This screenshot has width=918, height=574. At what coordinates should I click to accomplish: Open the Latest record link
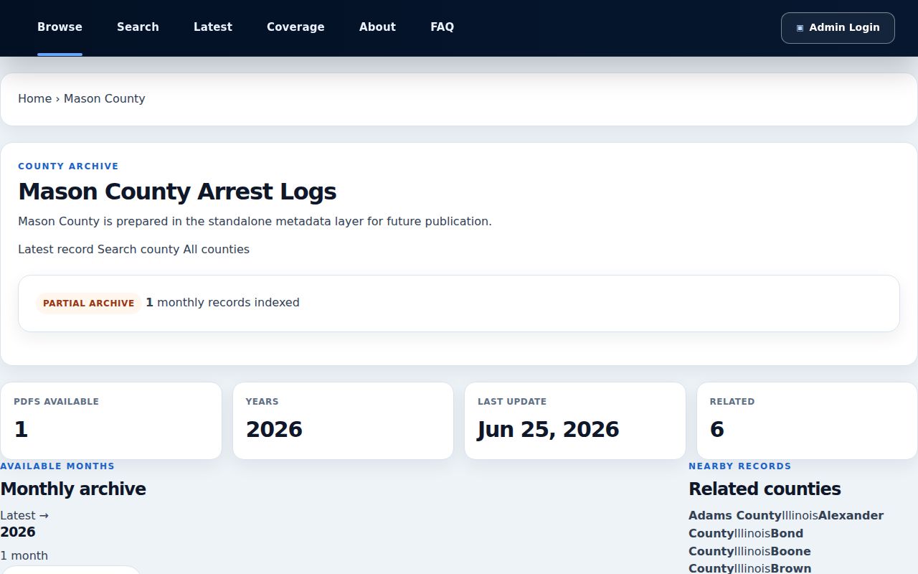56,250
